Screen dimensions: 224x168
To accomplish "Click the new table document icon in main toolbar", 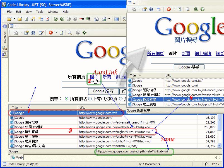I will pos(41,19).
